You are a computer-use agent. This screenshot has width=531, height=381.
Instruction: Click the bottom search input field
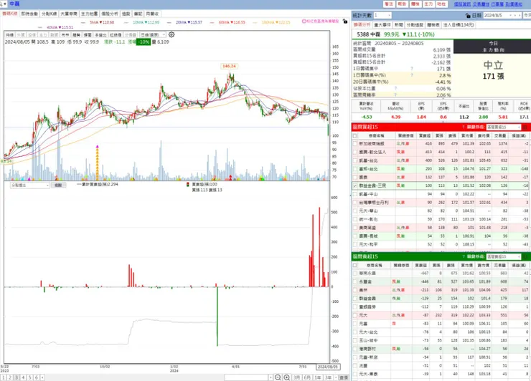[246, 377]
